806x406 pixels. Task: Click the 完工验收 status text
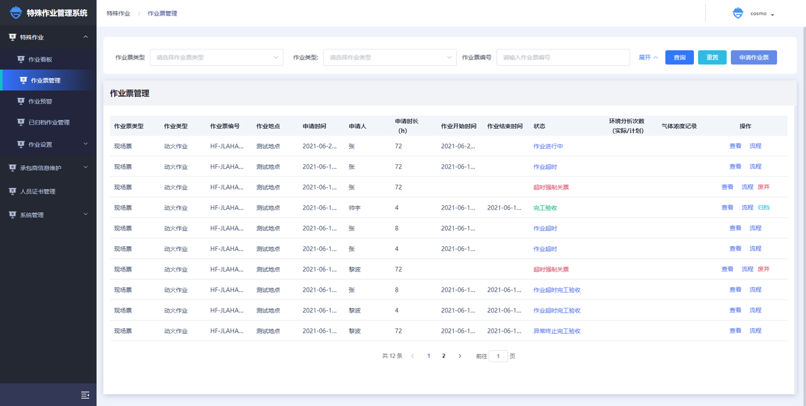point(545,208)
